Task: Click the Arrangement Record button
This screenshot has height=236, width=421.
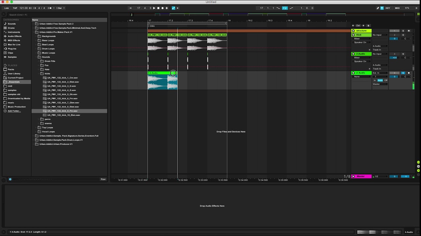Action: (162, 8)
